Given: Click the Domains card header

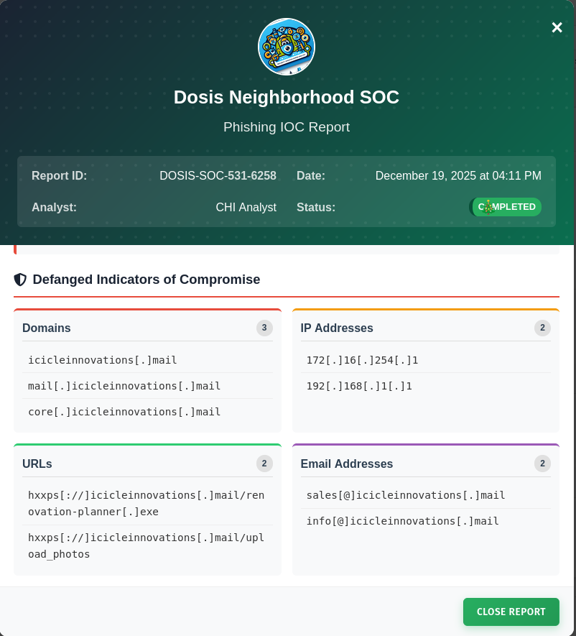Looking at the screenshot, I should (47, 328).
